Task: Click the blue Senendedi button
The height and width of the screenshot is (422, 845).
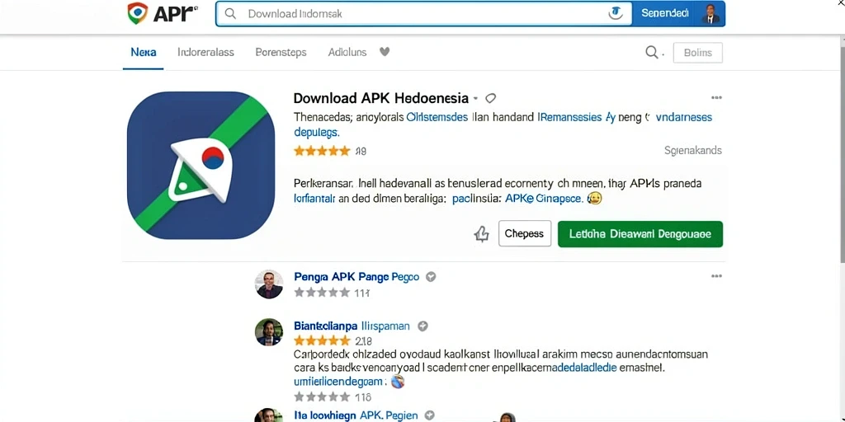Action: pos(665,13)
